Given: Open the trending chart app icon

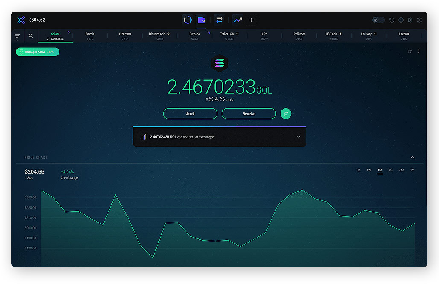Looking at the screenshot, I should (x=238, y=20).
